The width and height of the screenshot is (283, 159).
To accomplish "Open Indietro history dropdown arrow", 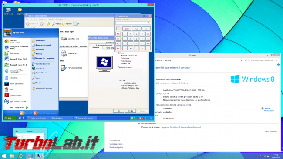I will coord(37,24).
